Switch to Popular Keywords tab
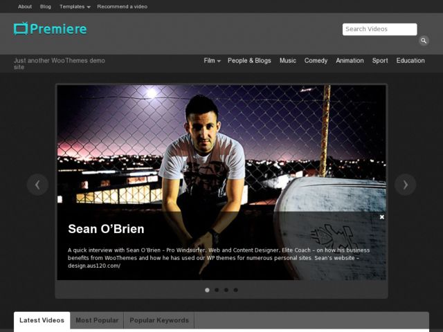The width and height of the screenshot is (443, 332). [159, 320]
